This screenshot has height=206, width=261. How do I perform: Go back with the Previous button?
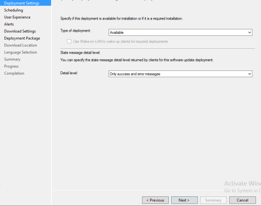155,200
